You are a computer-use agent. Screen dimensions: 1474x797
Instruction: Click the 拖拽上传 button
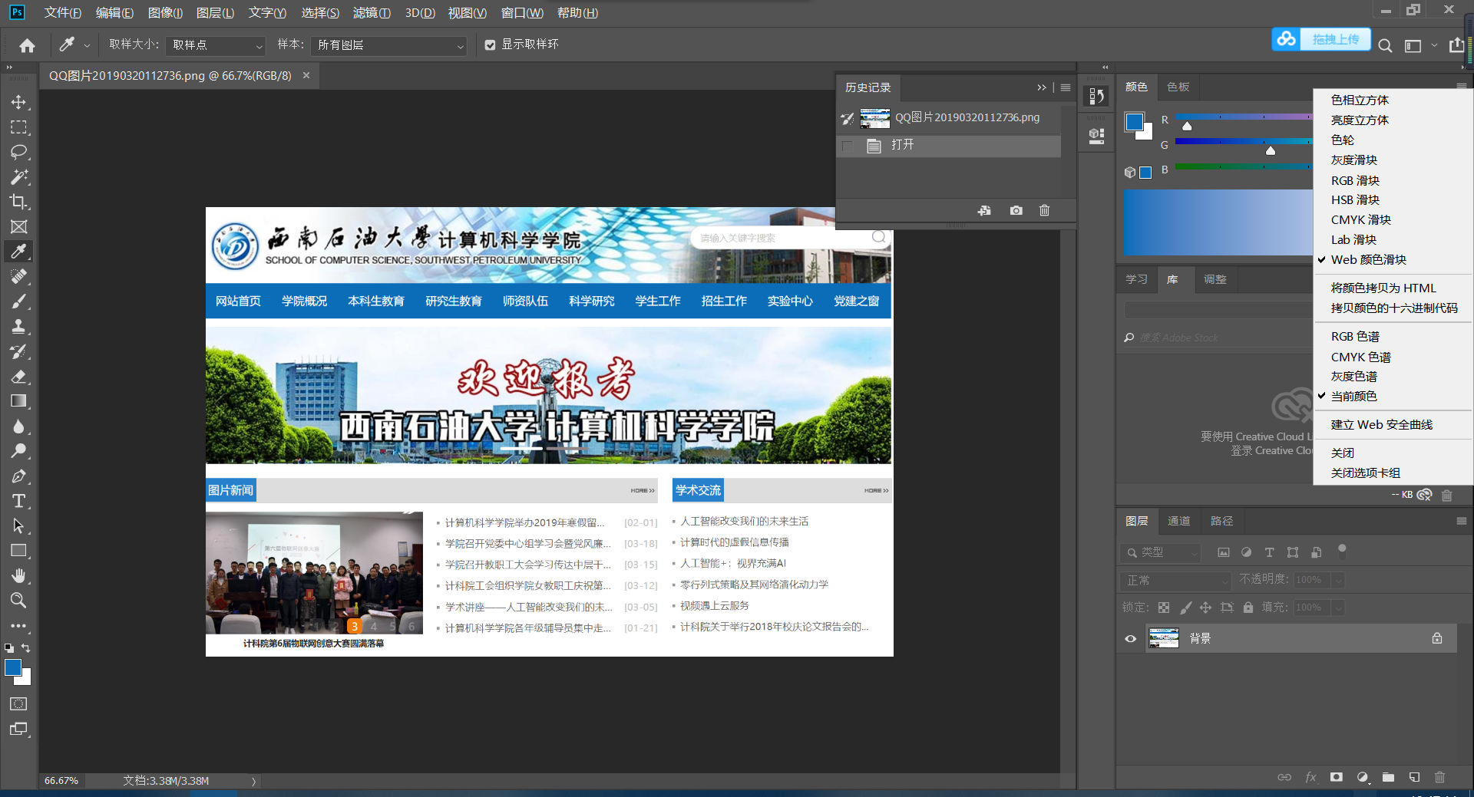pos(1322,39)
